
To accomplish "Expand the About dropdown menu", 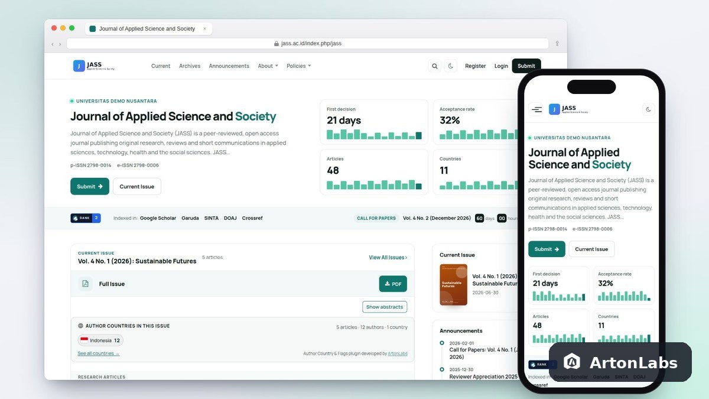I will [268, 66].
